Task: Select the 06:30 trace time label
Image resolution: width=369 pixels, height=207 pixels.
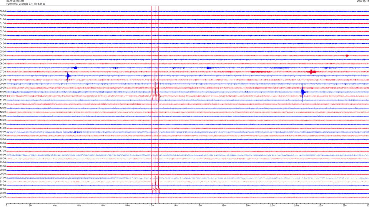Action: pyautogui.click(x=3, y=64)
